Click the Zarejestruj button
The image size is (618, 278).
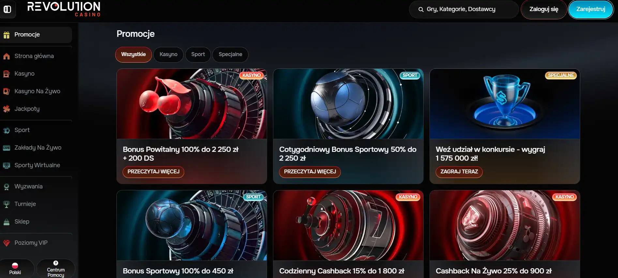(x=591, y=9)
